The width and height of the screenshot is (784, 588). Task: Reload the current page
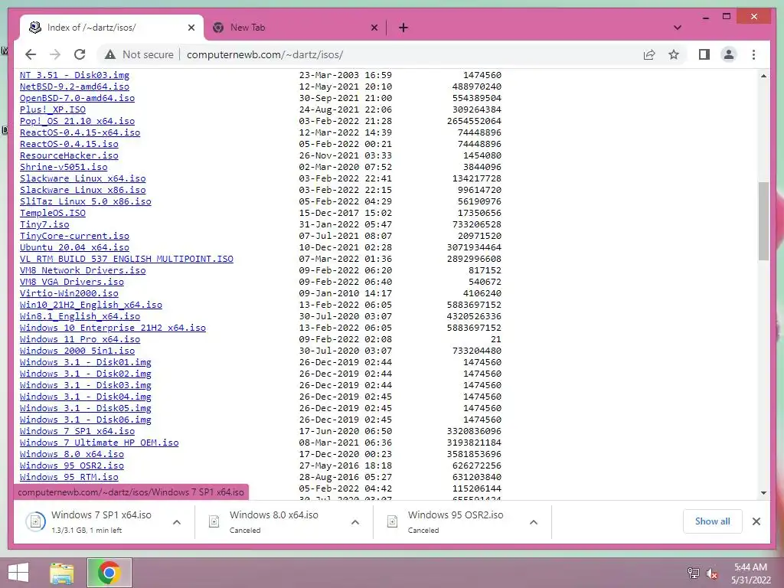coord(80,54)
